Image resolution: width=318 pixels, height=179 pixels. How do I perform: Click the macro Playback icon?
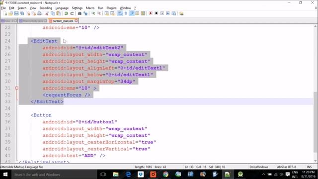[162, 13]
